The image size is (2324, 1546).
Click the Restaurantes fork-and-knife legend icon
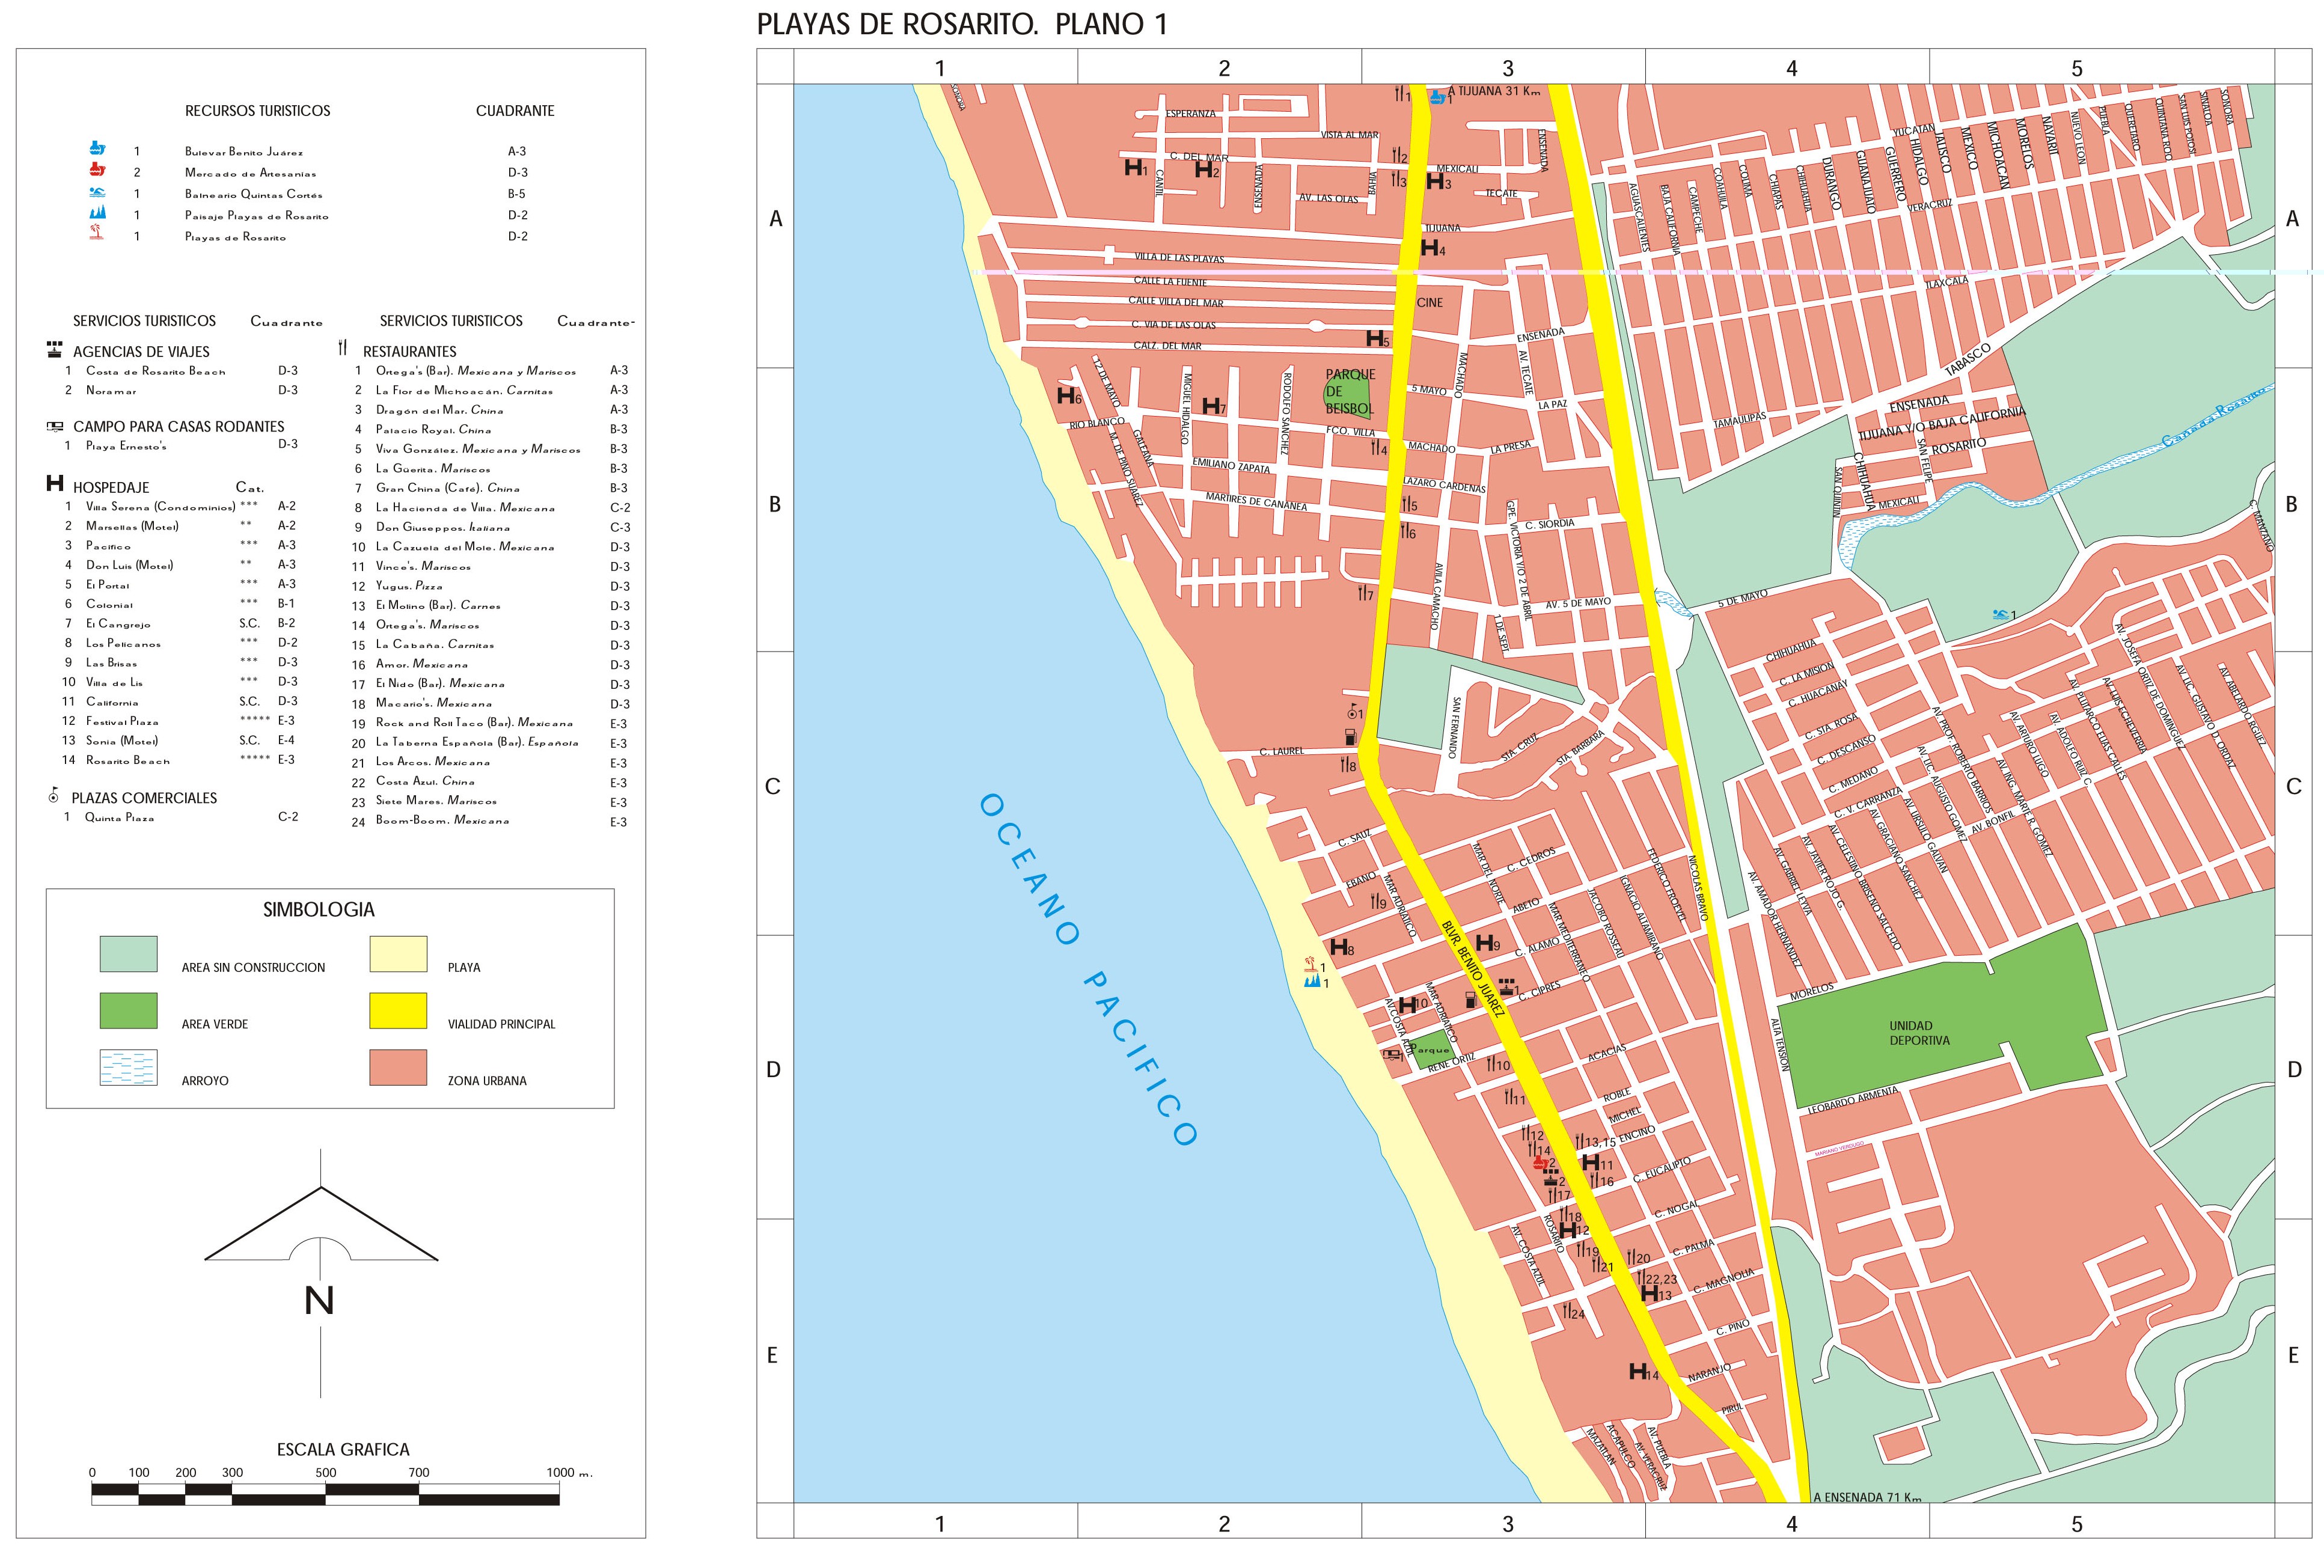[342, 348]
